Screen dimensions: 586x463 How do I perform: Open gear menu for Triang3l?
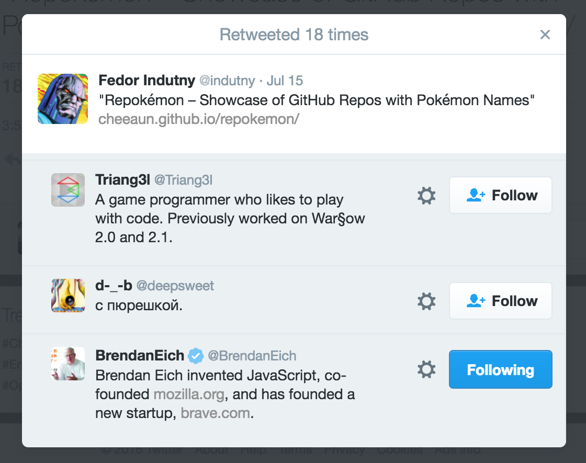[426, 196]
